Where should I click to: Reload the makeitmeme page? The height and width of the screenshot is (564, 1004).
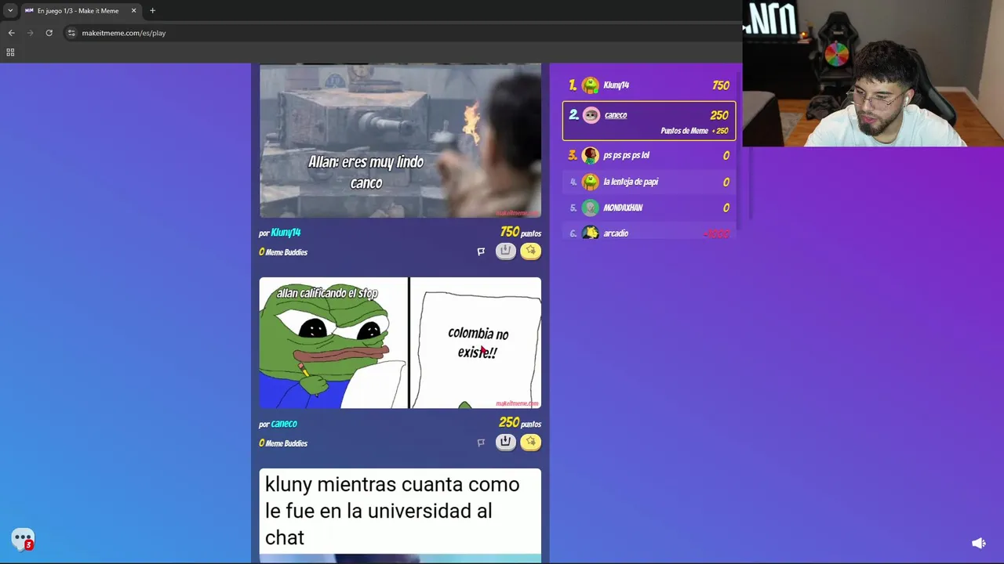click(49, 33)
